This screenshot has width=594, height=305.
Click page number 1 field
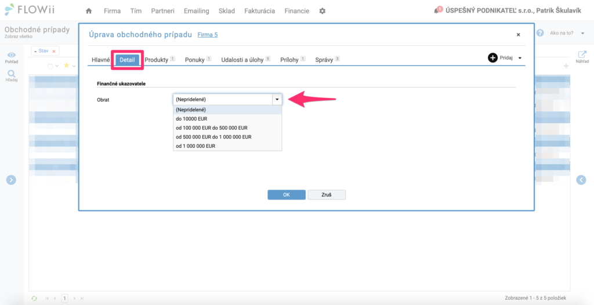click(x=65, y=299)
